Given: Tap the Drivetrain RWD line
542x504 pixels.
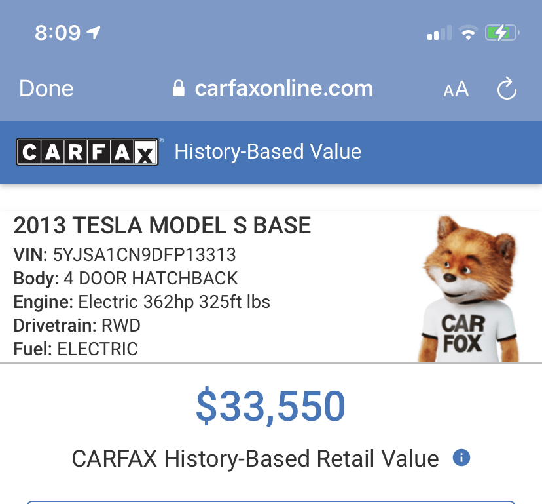Looking at the screenshot, I should point(77,325).
